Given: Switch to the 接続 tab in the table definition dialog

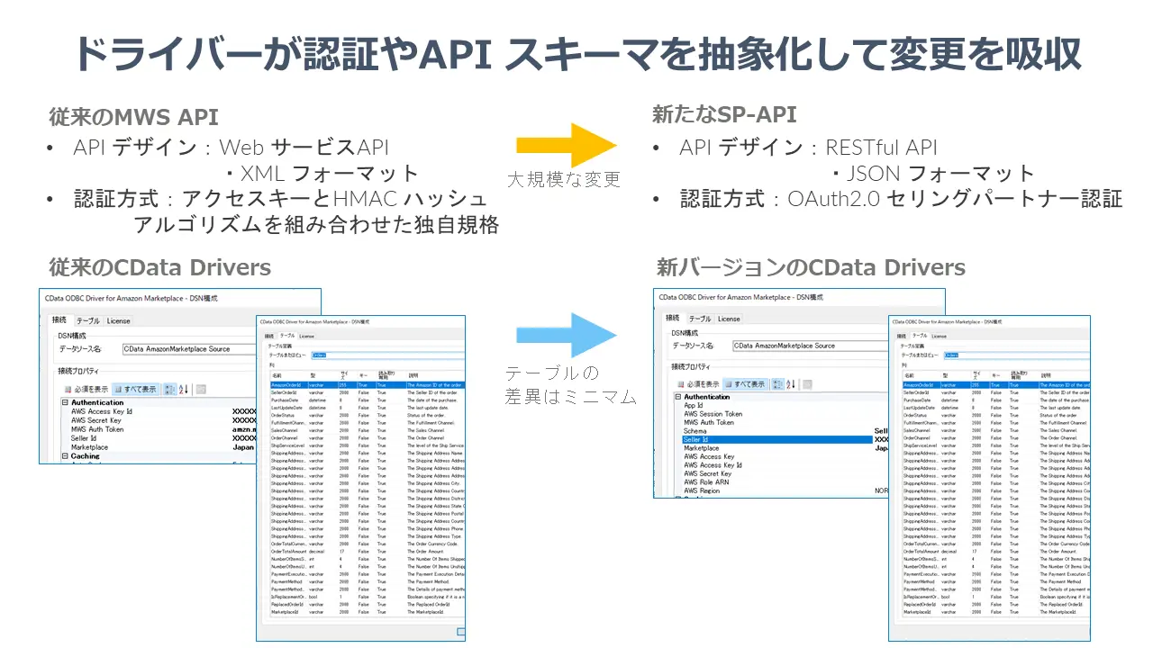Looking at the screenshot, I should [x=269, y=336].
